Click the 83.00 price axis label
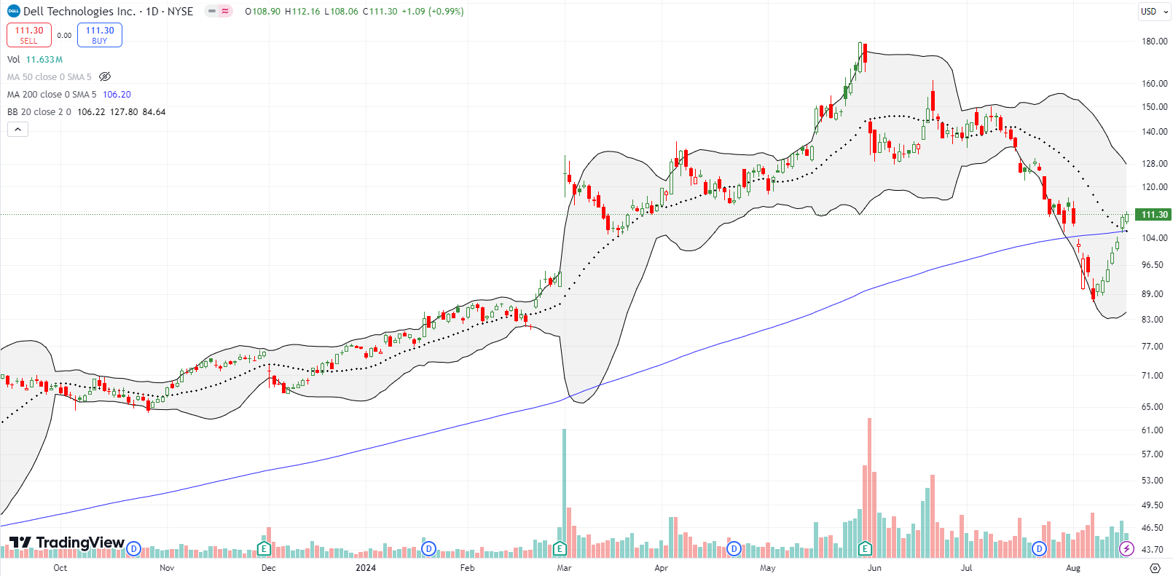 click(x=1153, y=320)
